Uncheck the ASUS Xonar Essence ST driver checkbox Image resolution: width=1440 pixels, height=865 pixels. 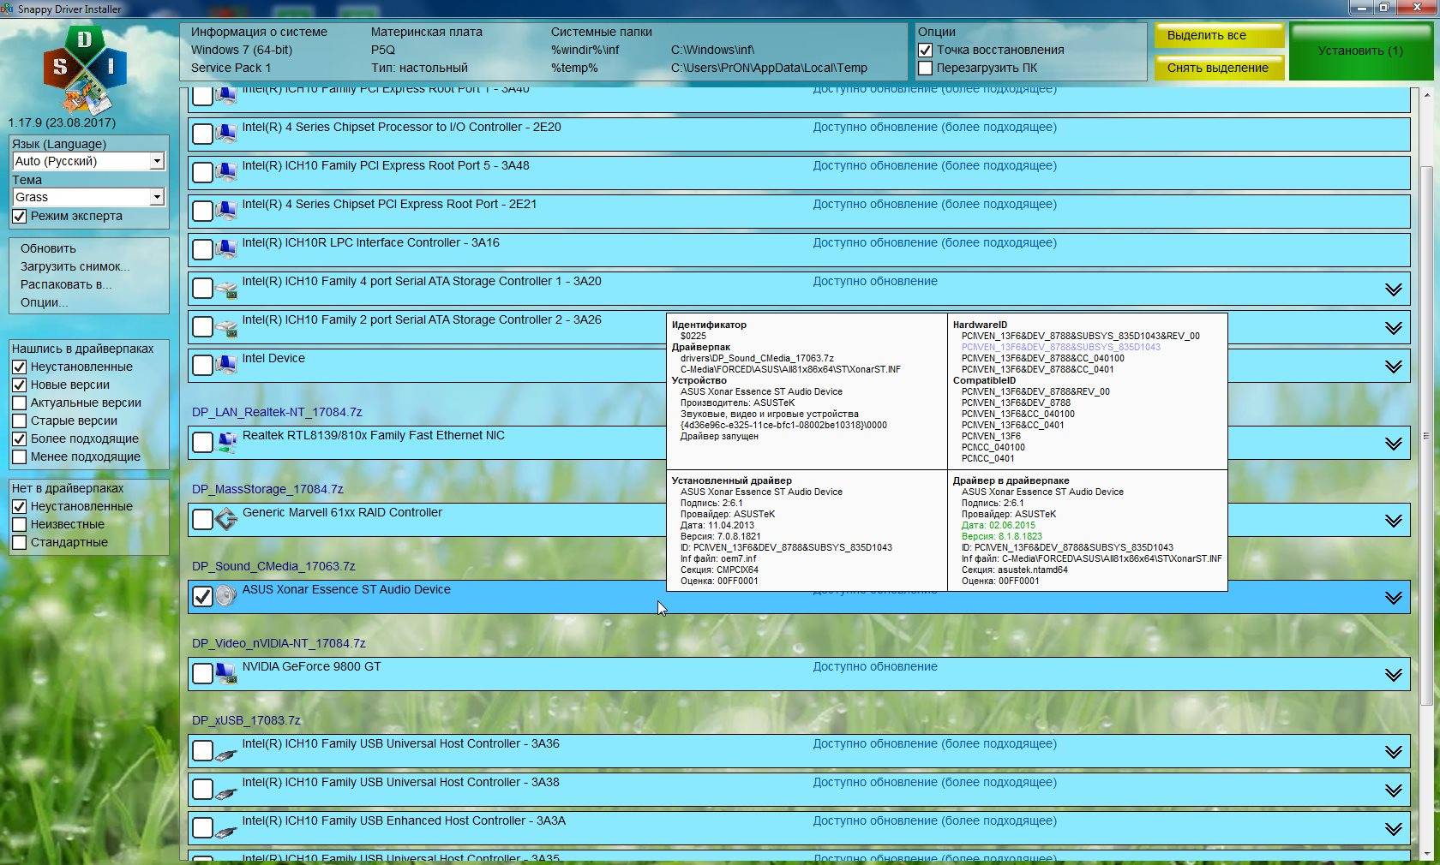pos(202,596)
